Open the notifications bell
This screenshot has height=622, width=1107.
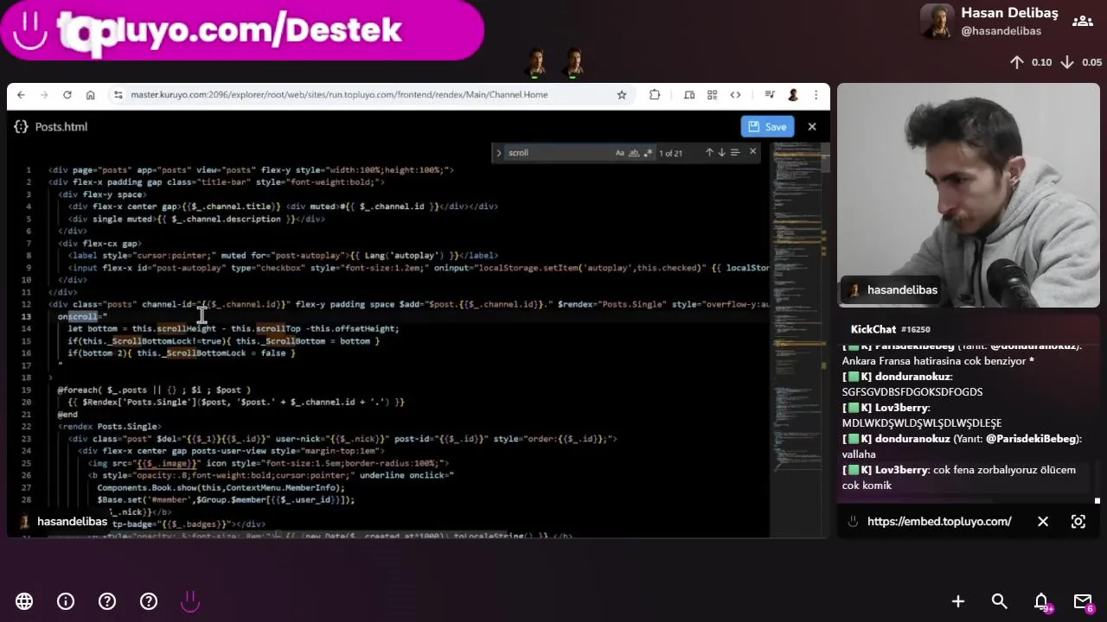click(x=1042, y=602)
